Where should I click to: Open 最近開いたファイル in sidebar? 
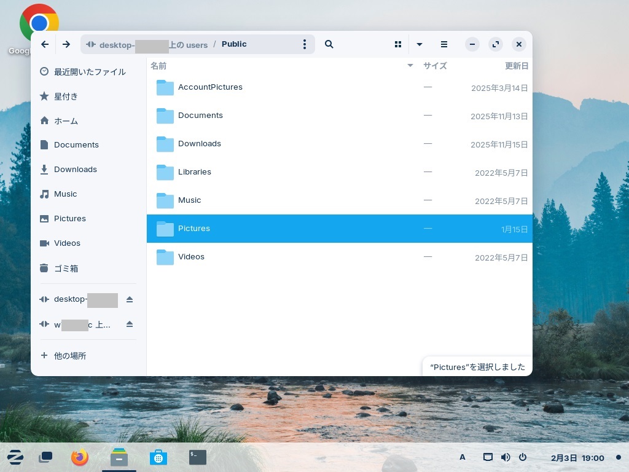point(89,72)
